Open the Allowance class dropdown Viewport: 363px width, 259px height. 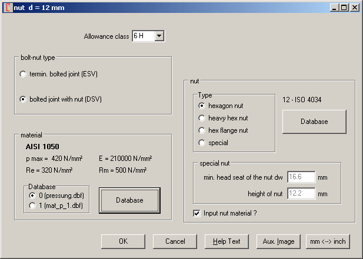[159, 36]
